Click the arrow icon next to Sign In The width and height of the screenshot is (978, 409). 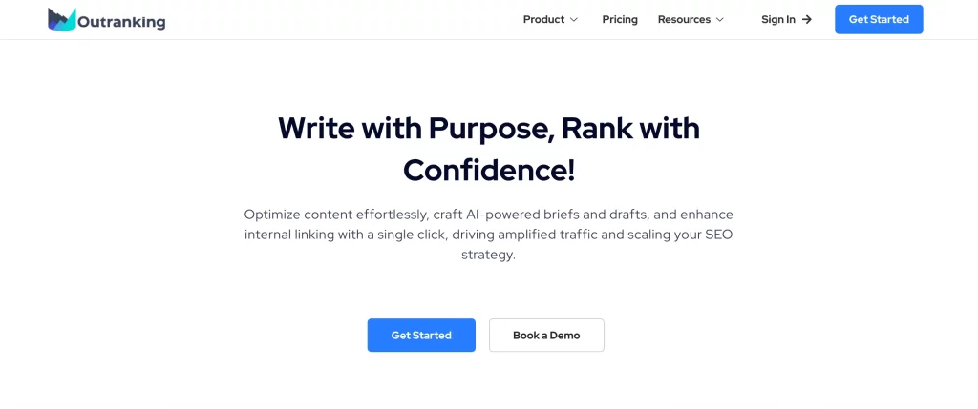pos(806,19)
